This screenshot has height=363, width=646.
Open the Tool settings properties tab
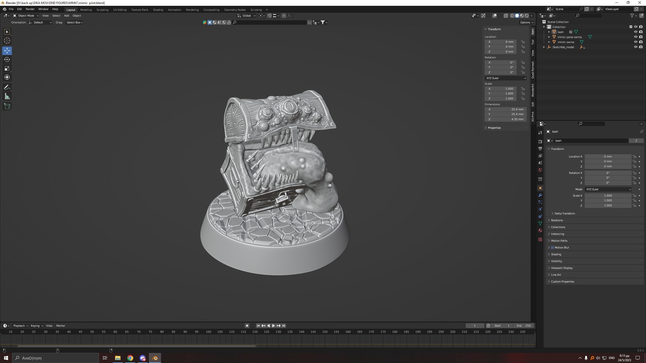[x=540, y=133]
